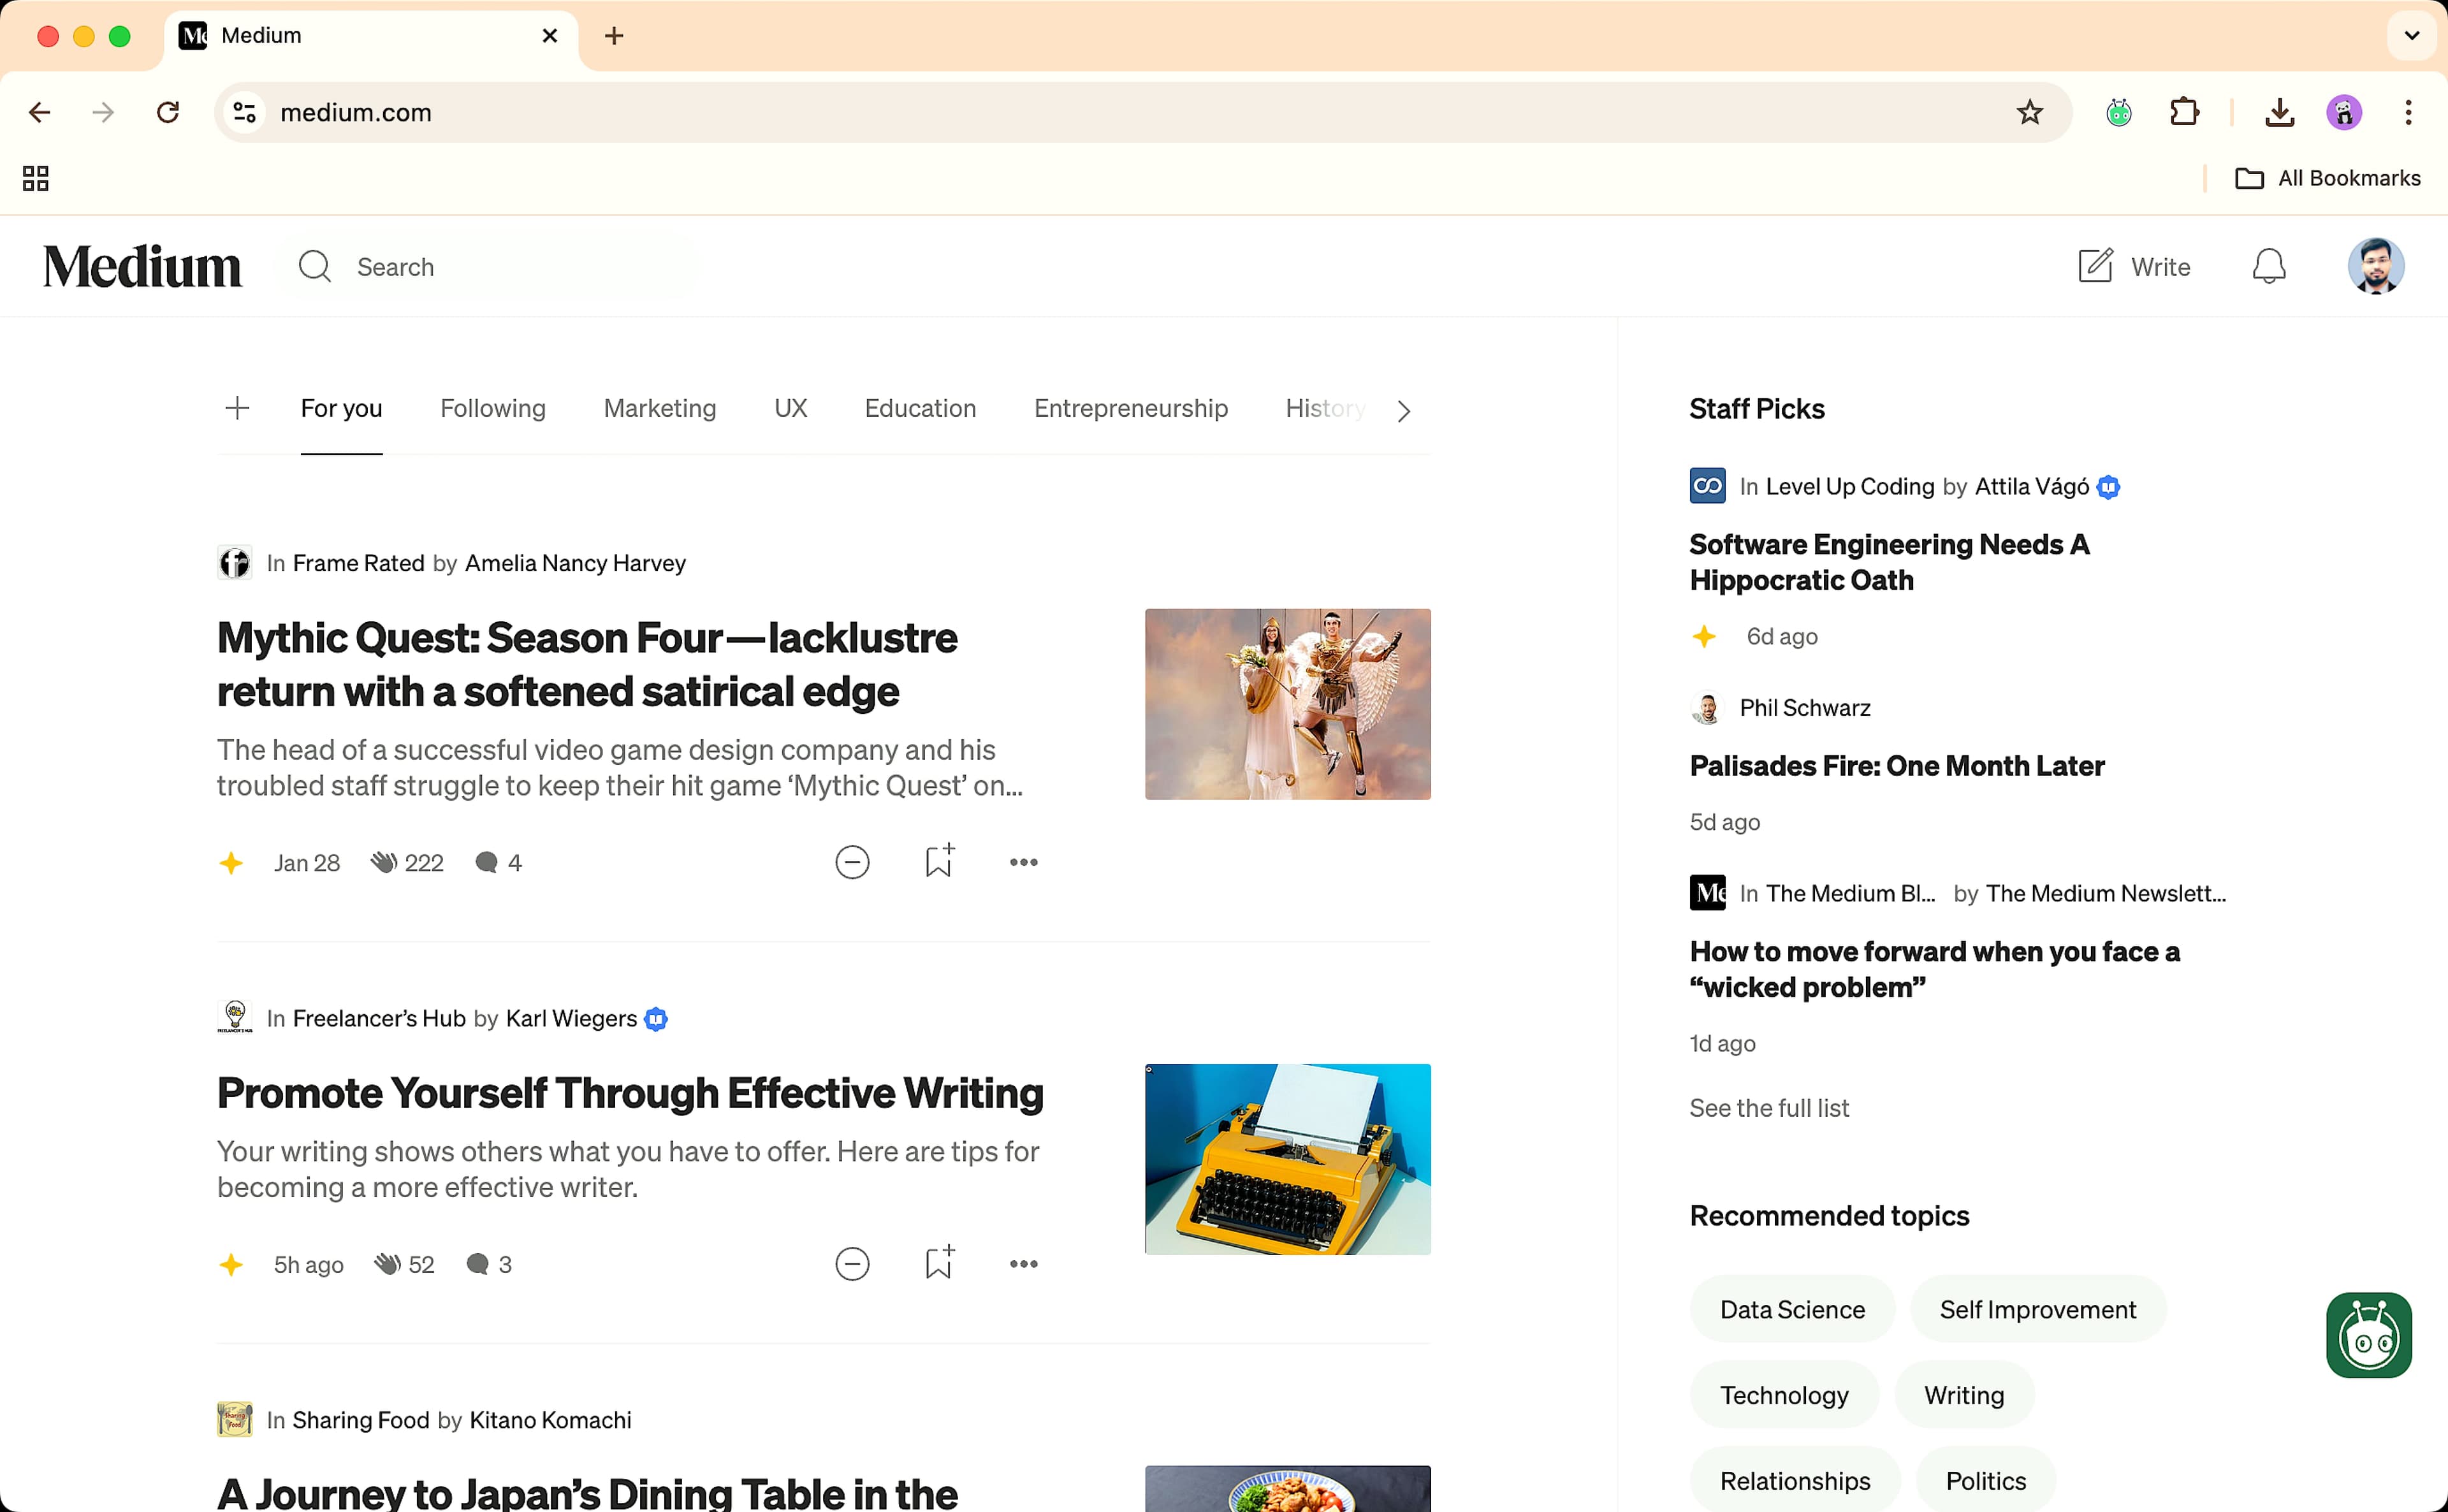The height and width of the screenshot is (1512, 2448).
Task: Select the Relationships topic chip
Action: pos(1794,1480)
